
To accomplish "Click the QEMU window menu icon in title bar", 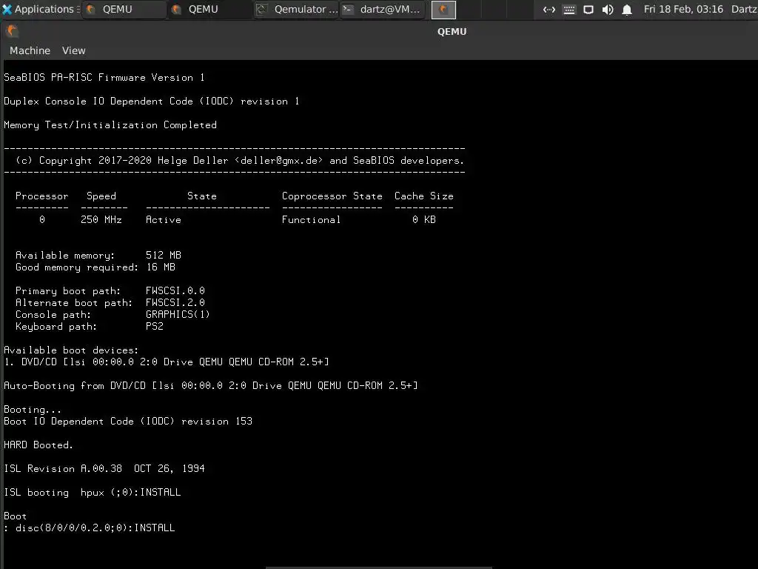I will point(12,31).
